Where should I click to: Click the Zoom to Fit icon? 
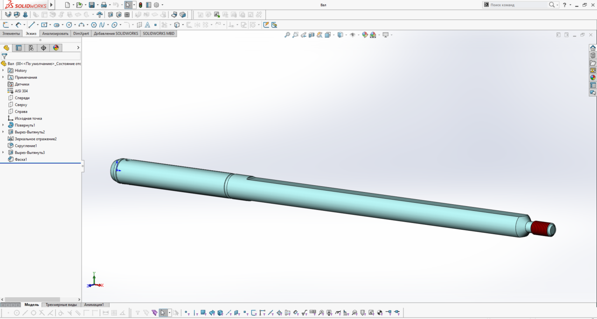coord(287,35)
